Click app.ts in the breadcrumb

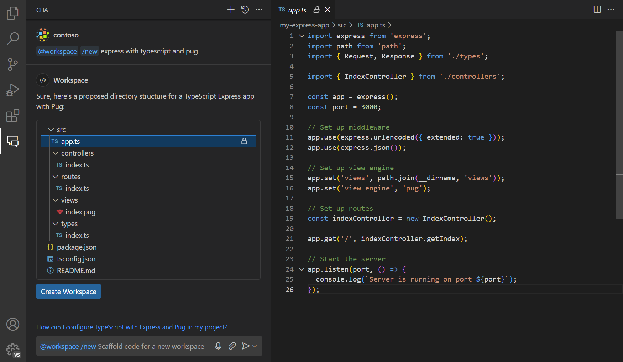[x=371, y=25]
